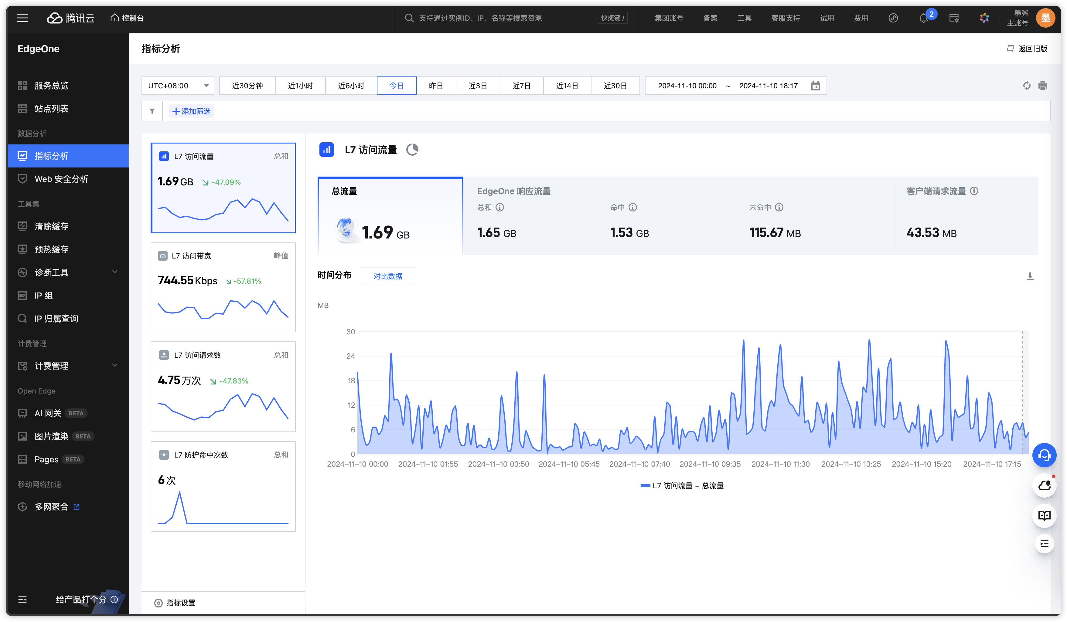
Task: Click the Tencent Cloud logo
Action: [x=70, y=18]
